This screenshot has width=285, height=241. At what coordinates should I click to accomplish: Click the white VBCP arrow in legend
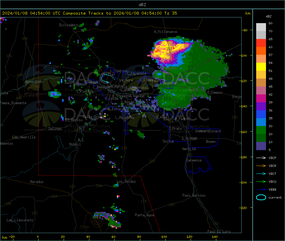pos(261,158)
